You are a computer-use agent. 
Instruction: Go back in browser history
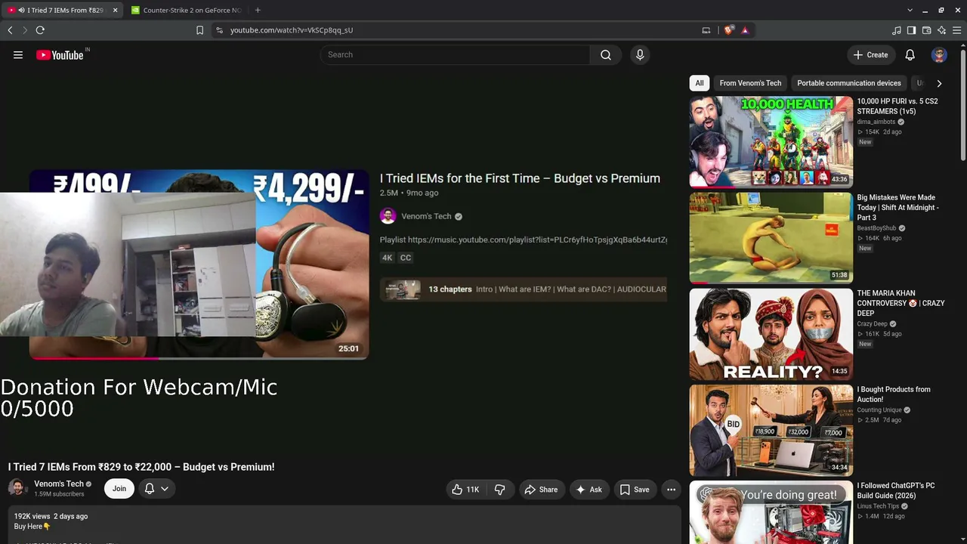10,30
